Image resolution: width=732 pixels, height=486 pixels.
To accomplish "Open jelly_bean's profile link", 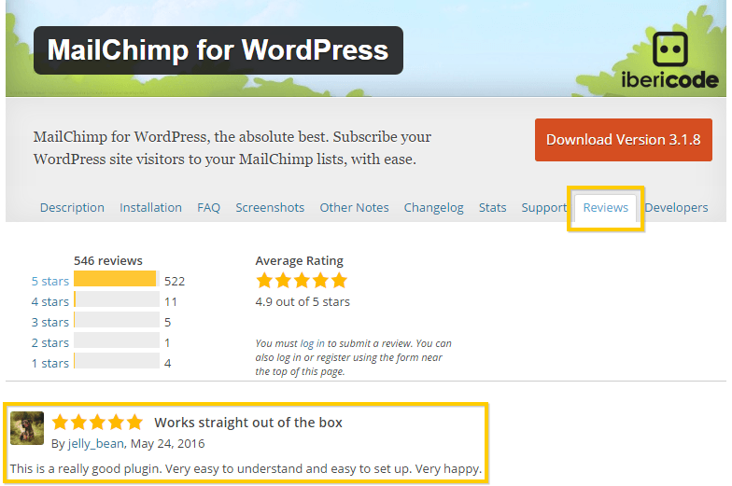I will click(x=96, y=444).
